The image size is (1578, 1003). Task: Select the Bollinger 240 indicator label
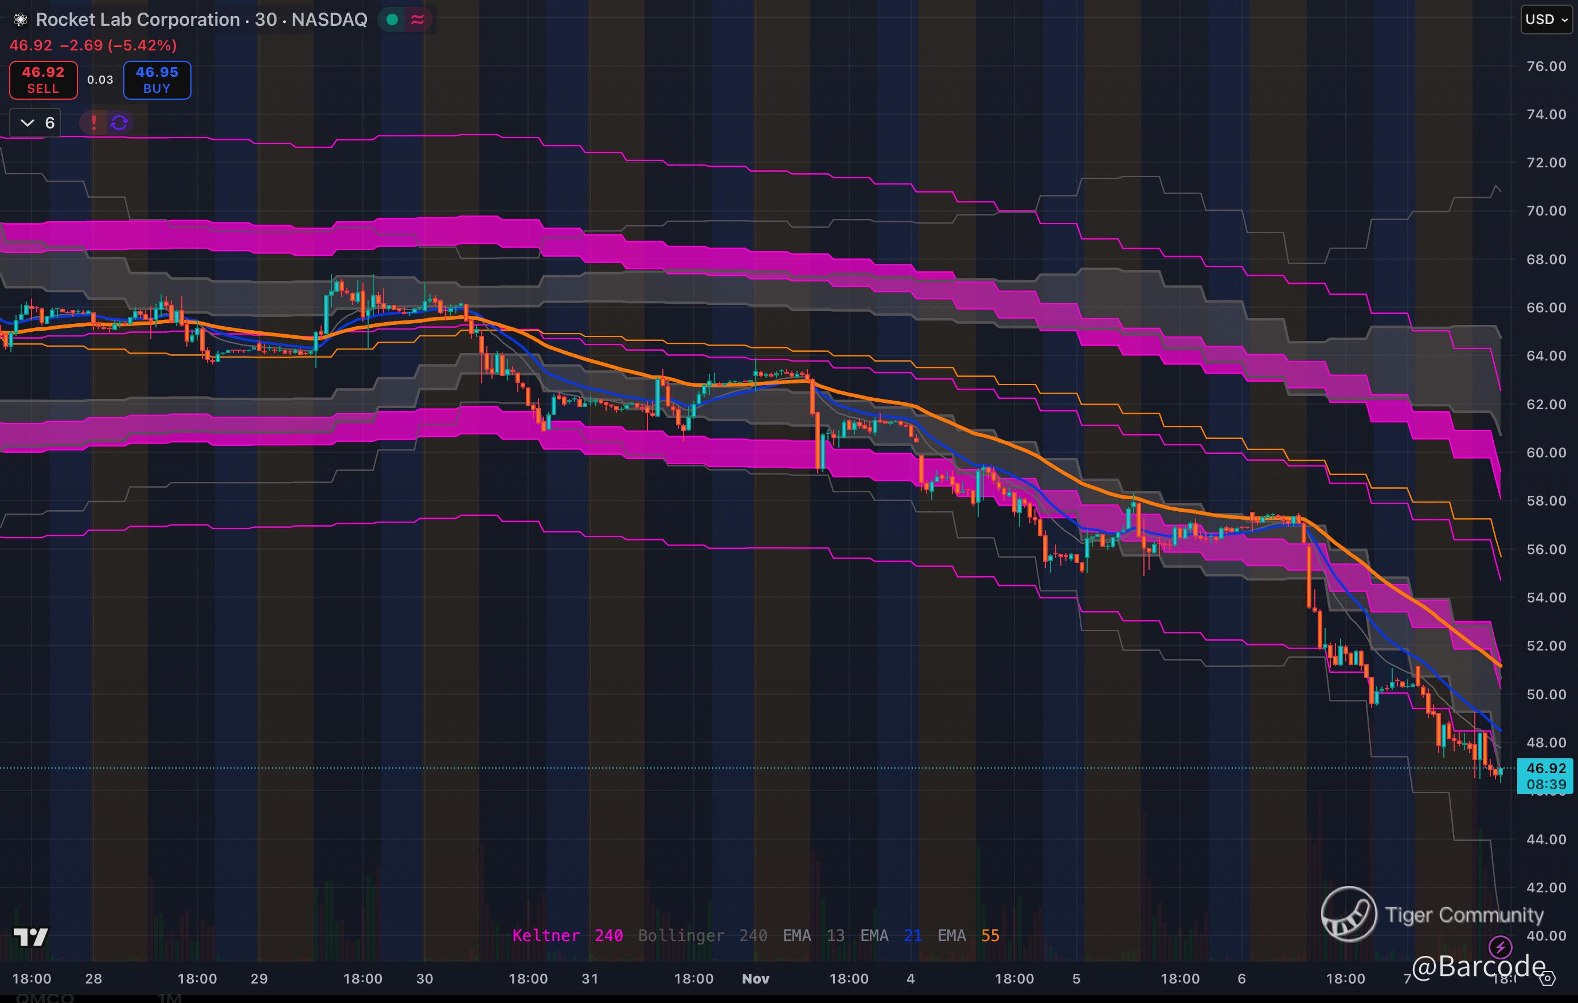pos(702,935)
